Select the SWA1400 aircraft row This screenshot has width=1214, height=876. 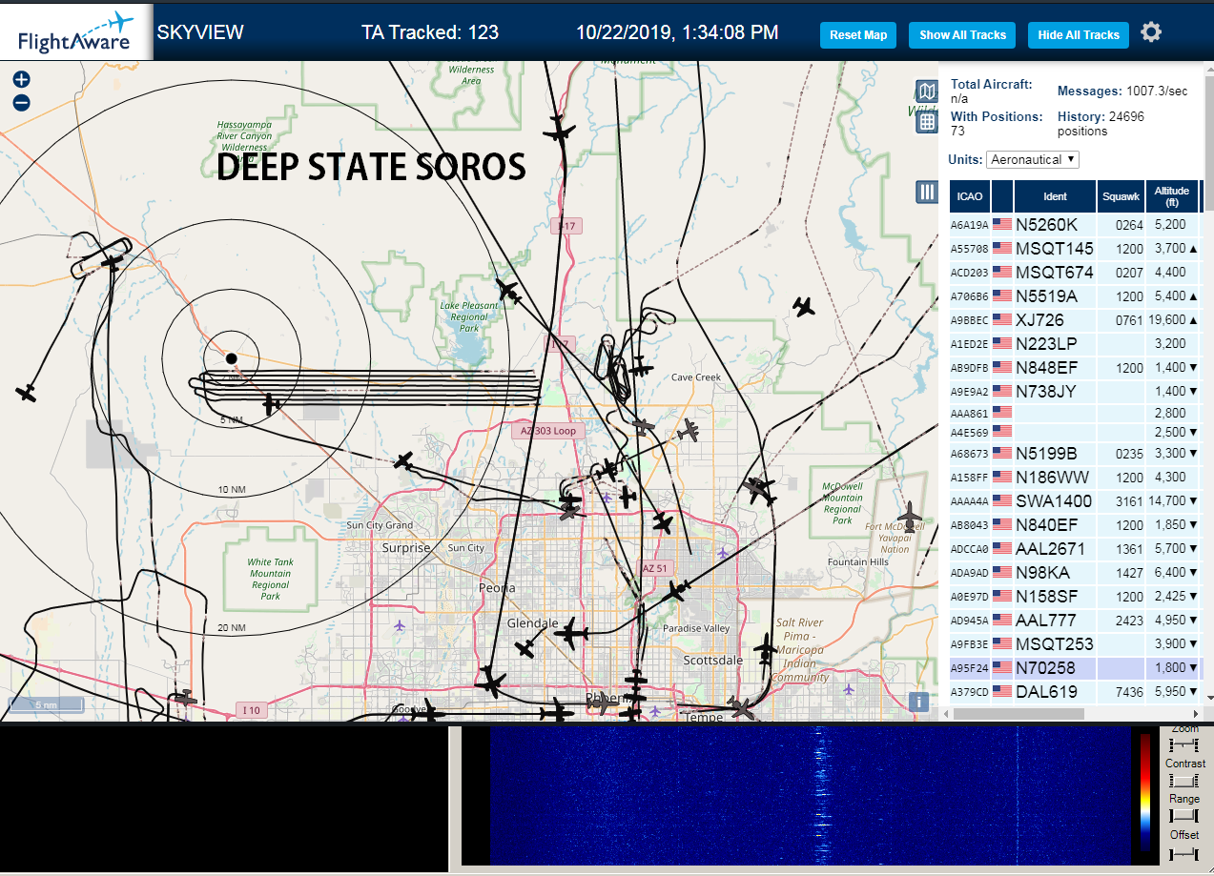[x=1075, y=500]
